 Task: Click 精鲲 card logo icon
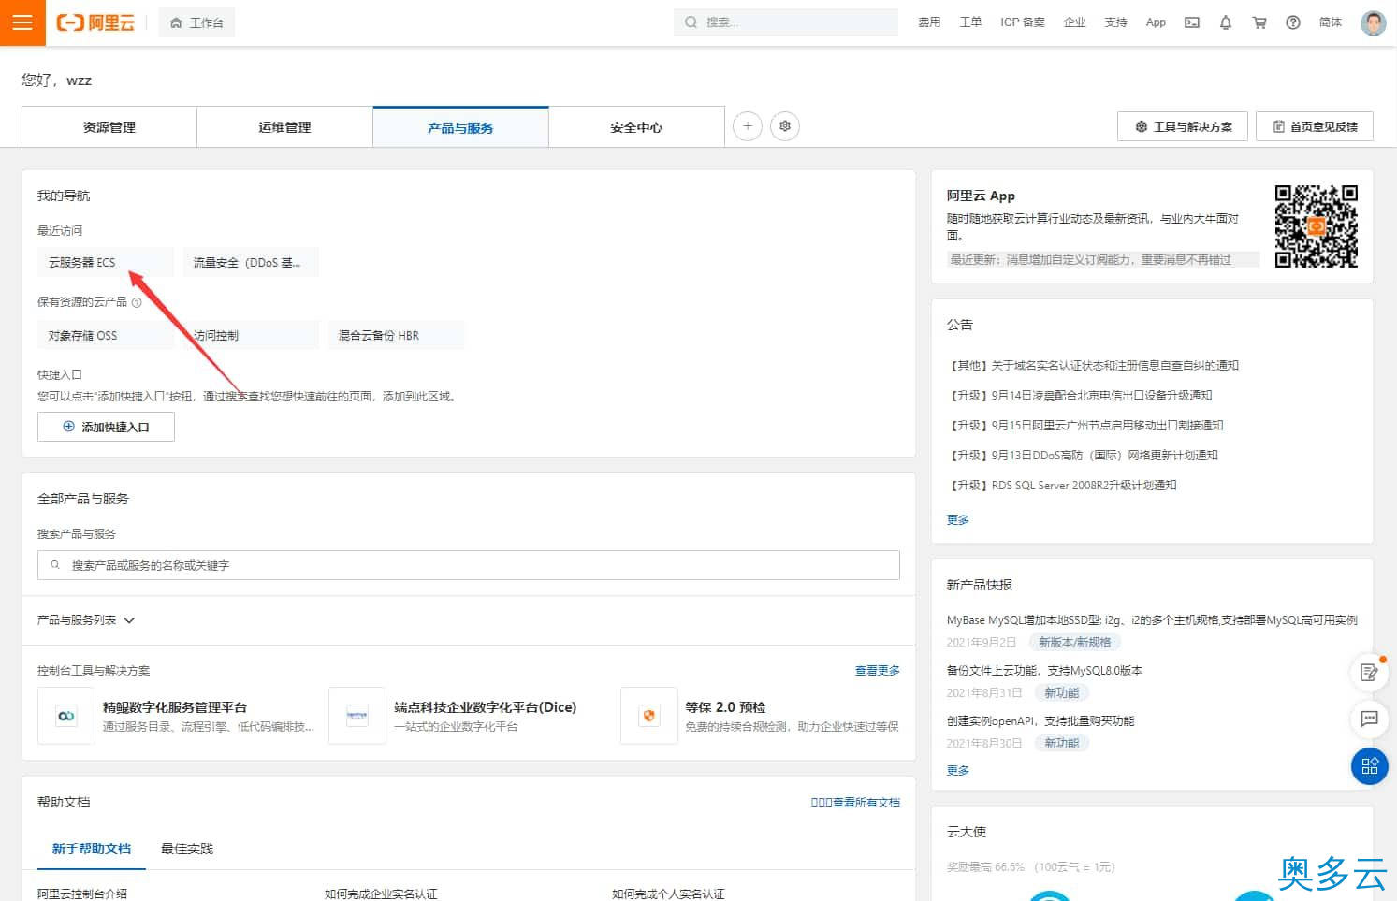66,716
